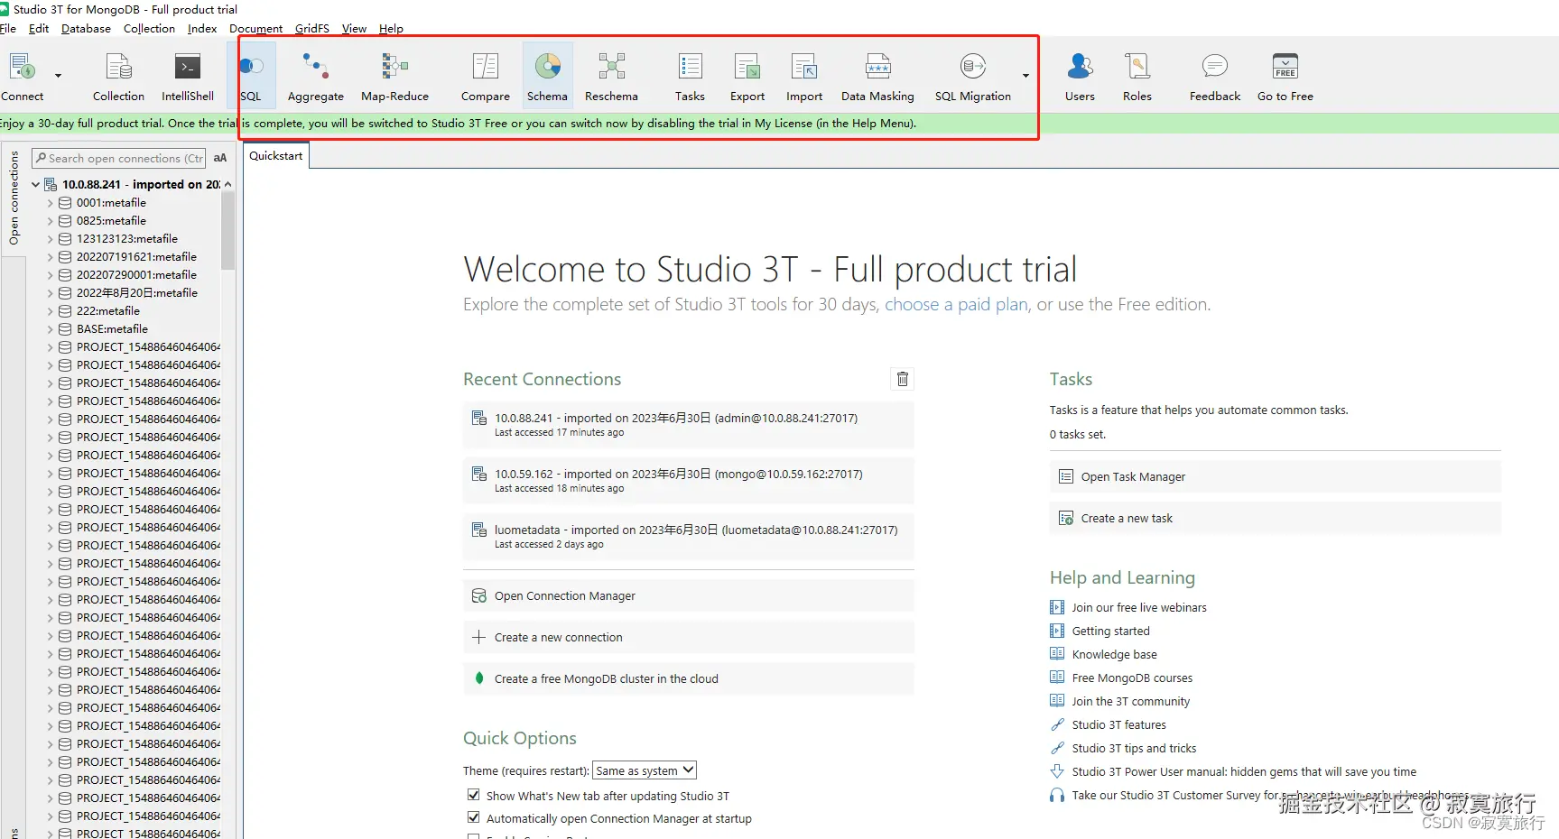Select the Map-Reduce tool

[395, 76]
